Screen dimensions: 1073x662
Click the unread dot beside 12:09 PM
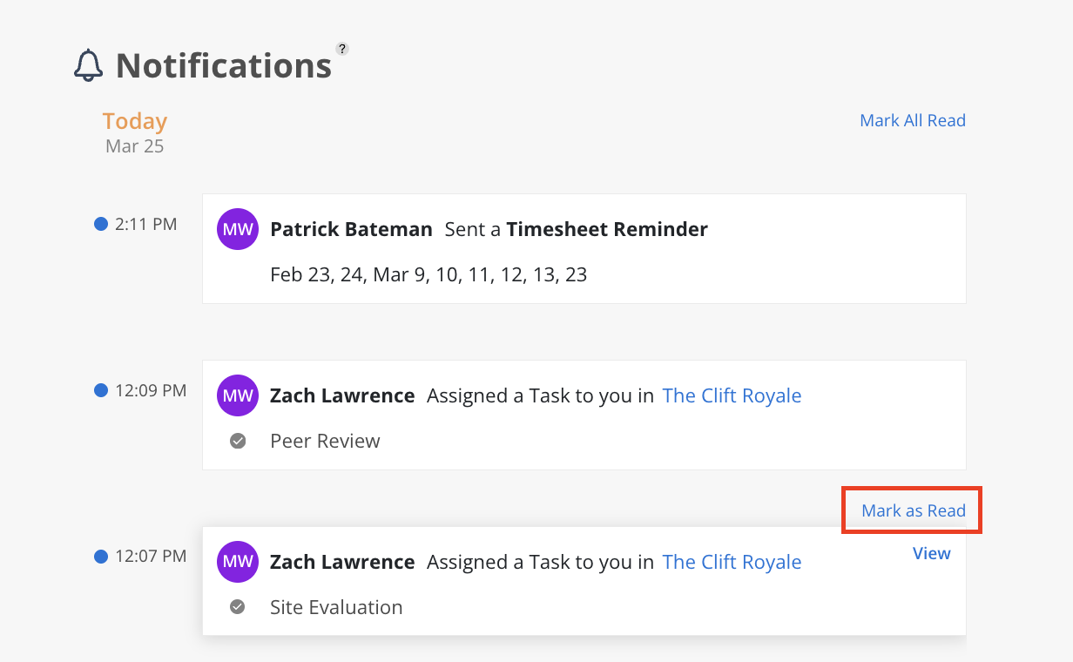click(100, 390)
